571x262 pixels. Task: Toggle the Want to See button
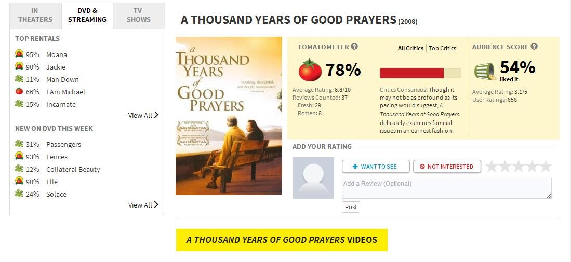pos(376,167)
